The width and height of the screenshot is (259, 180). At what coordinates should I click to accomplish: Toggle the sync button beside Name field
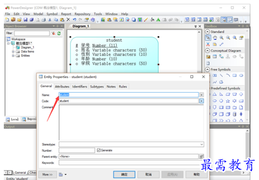click(x=202, y=95)
